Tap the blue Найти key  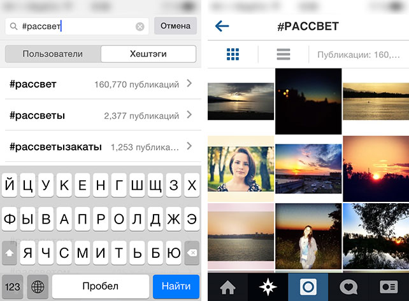(176, 286)
